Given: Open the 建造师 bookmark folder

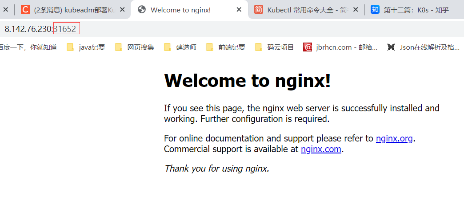Looking at the screenshot, I should tap(180, 47).
